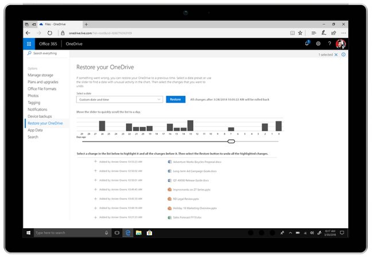Click the browser refresh button
Image resolution: width=373 pixels, height=257 pixels.
[x=48, y=33]
